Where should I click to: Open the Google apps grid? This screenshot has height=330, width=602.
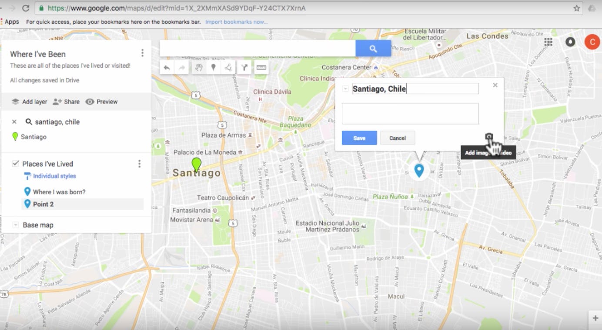548,42
